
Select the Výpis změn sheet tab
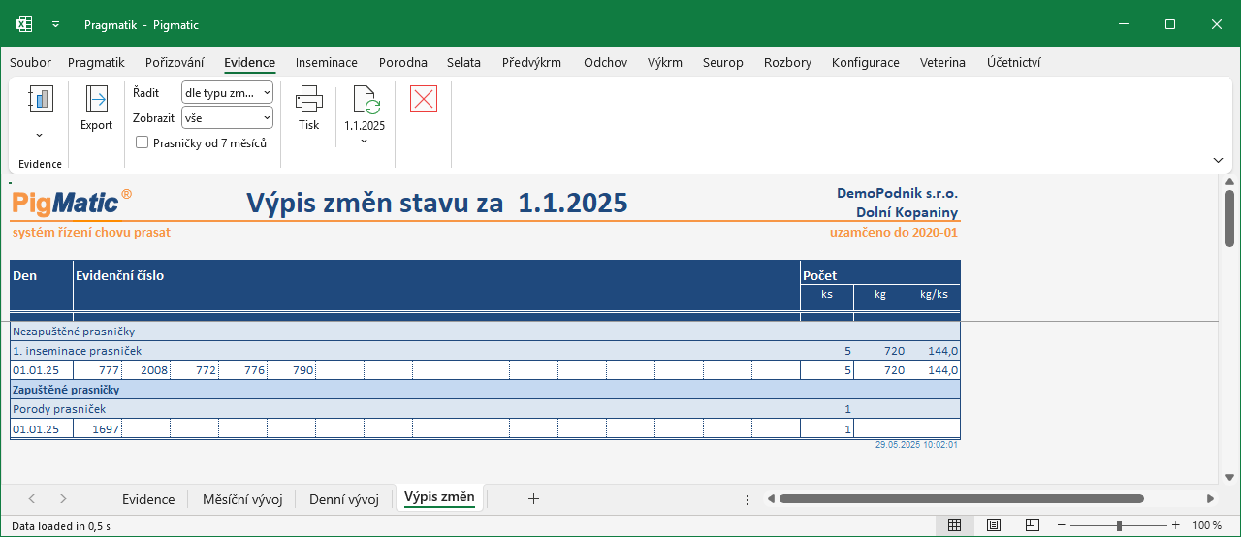pos(439,498)
